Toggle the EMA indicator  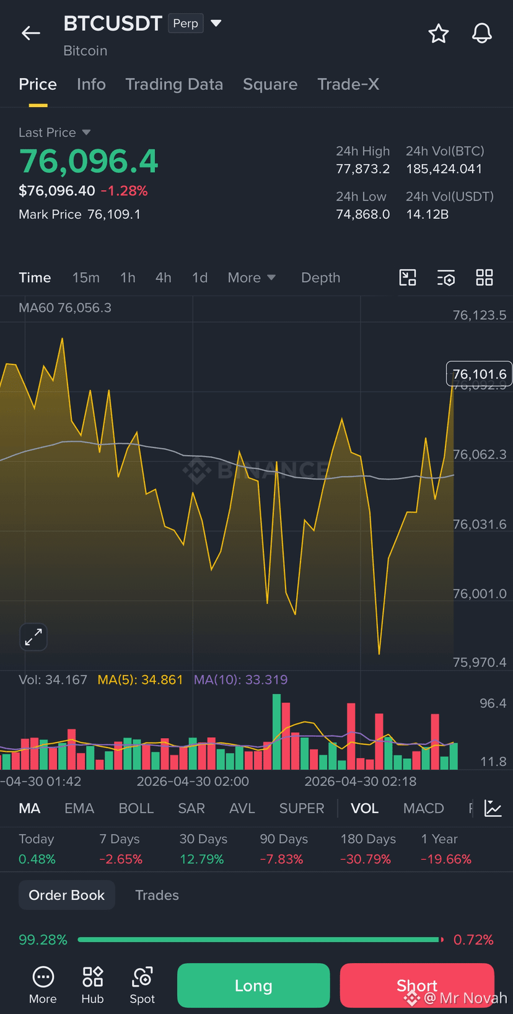click(79, 808)
